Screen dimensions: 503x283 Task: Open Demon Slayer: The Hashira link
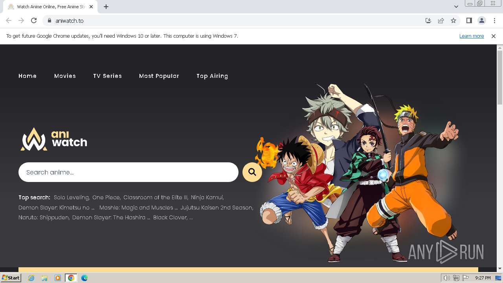pos(111,217)
